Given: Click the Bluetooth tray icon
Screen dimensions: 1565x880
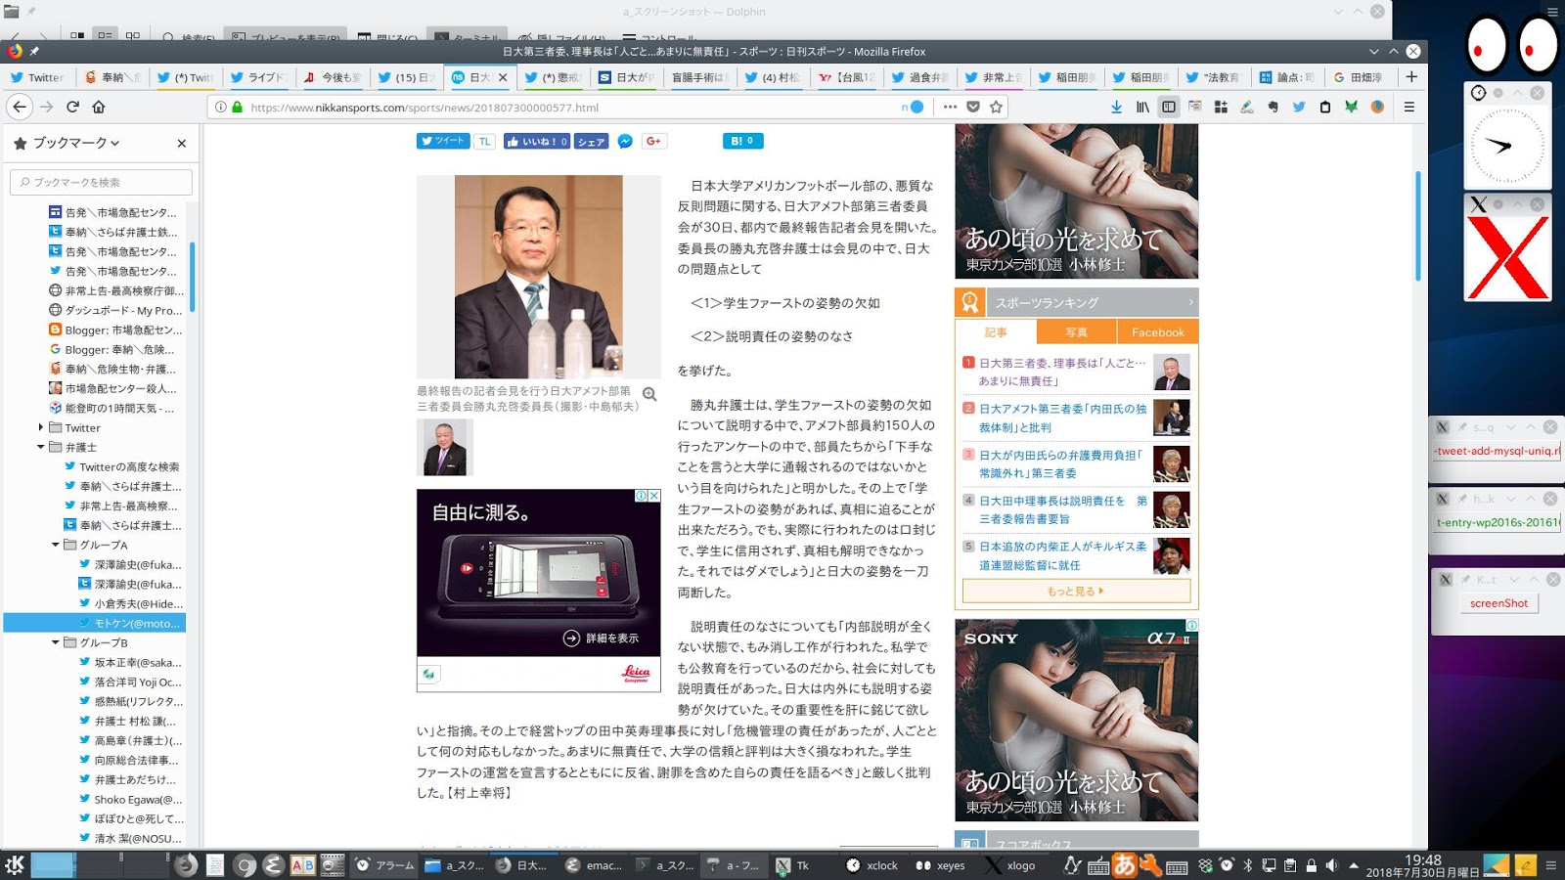Looking at the screenshot, I should coord(1248,865).
